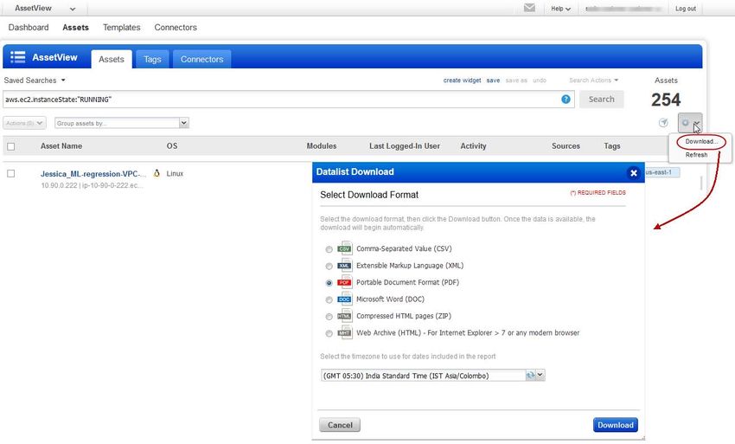Click the PDF file format icon
Viewport: 735px width, 444px height.
point(344,282)
